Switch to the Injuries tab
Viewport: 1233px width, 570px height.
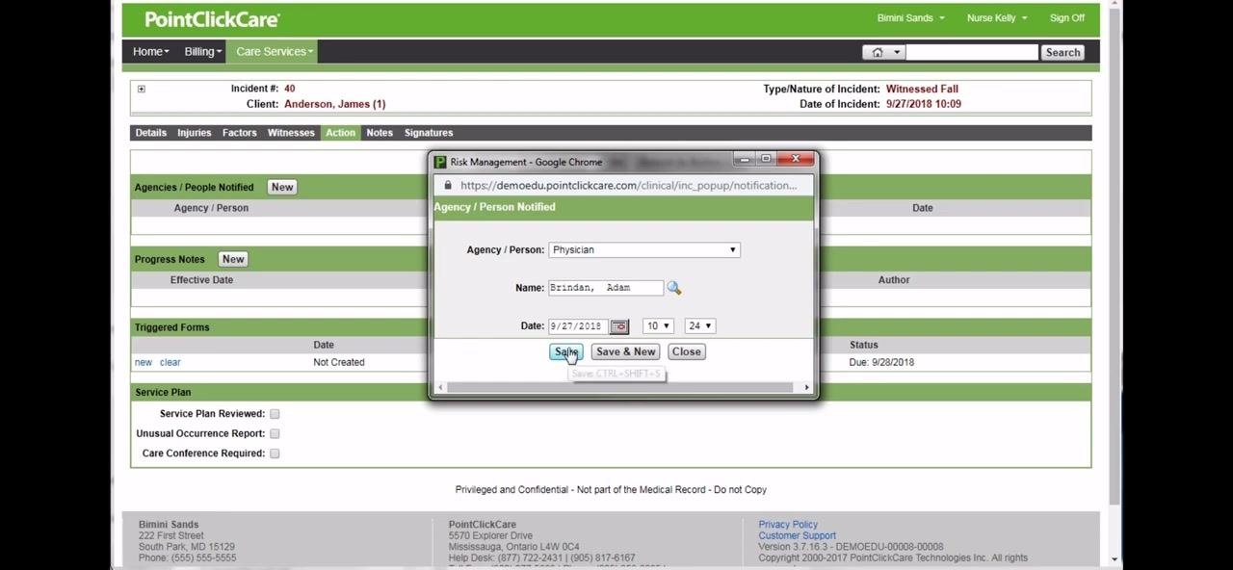[194, 133]
